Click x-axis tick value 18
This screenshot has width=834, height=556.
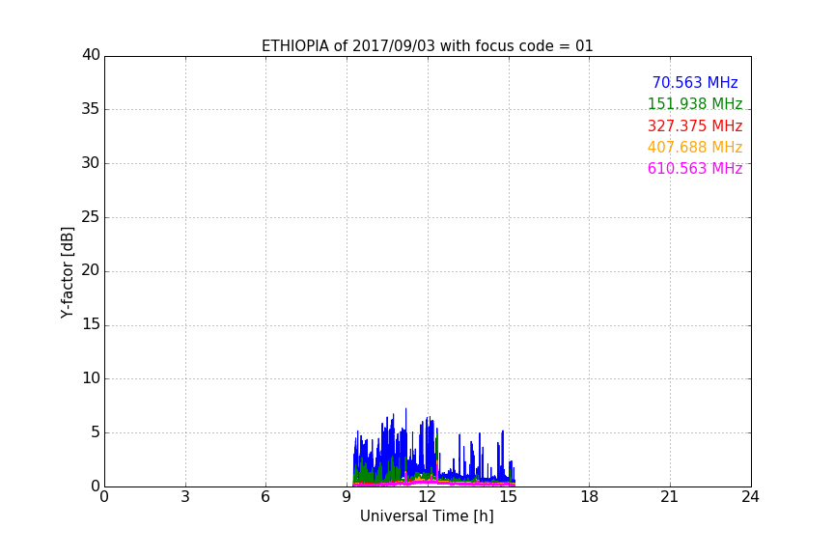coord(590,497)
